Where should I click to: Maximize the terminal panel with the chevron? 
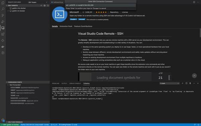194,83
